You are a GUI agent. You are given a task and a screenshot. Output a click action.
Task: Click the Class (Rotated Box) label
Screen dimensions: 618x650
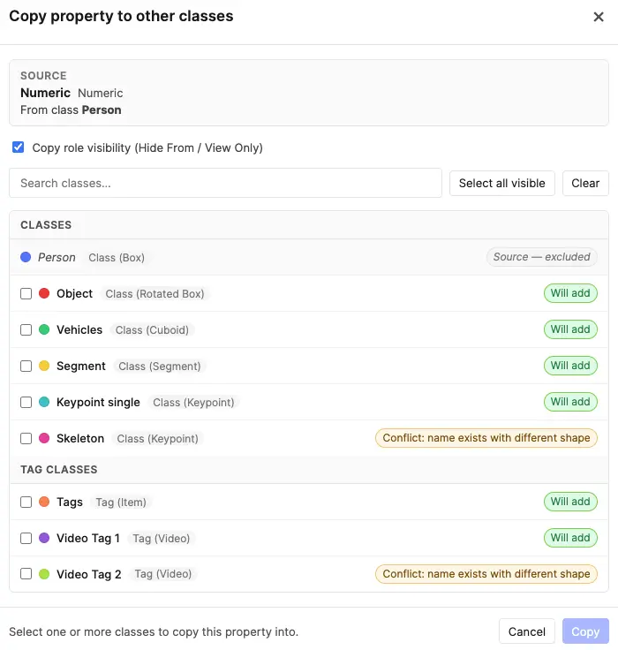[154, 294]
